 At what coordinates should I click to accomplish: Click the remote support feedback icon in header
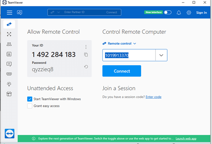tap(20, 12)
